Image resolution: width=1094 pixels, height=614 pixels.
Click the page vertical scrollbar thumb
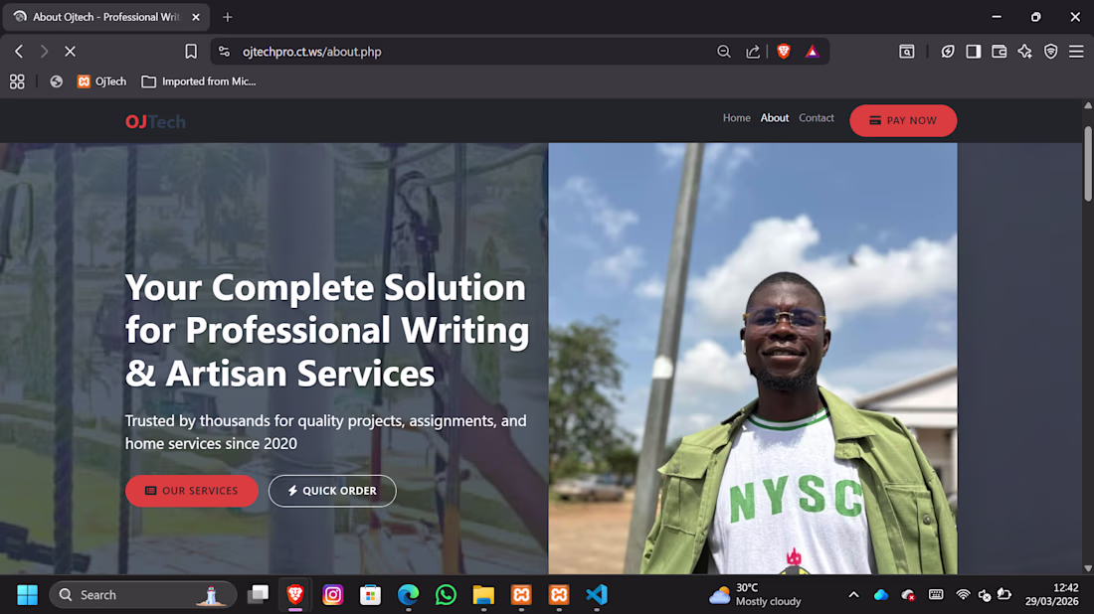pos(1088,164)
